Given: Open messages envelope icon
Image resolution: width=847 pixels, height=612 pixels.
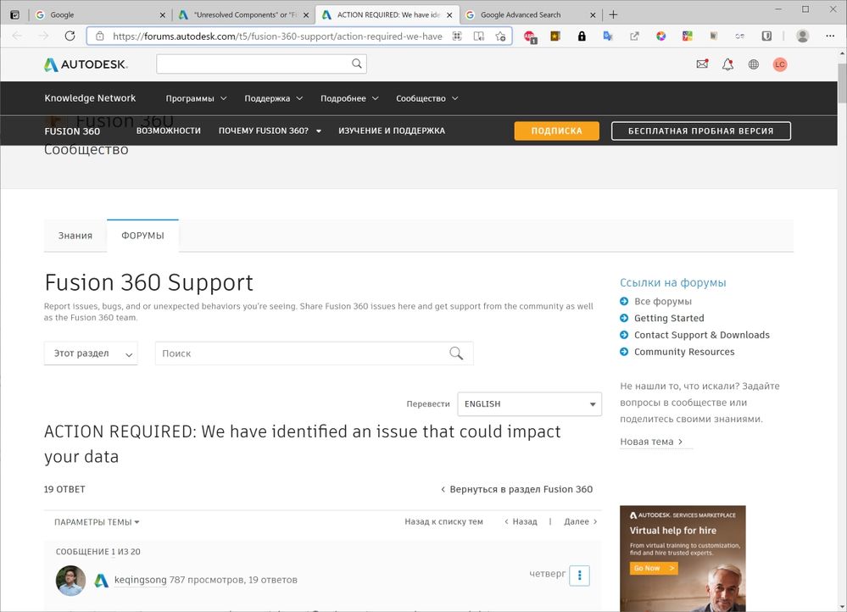Looking at the screenshot, I should coord(702,64).
